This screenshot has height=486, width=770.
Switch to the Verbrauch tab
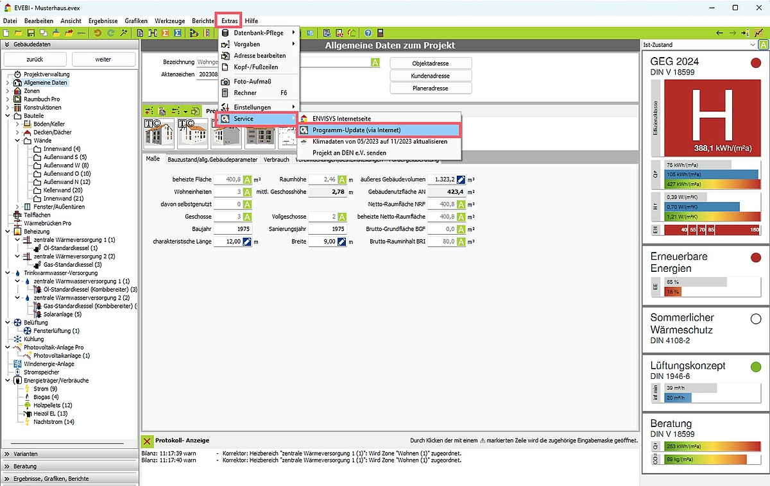(x=277, y=159)
